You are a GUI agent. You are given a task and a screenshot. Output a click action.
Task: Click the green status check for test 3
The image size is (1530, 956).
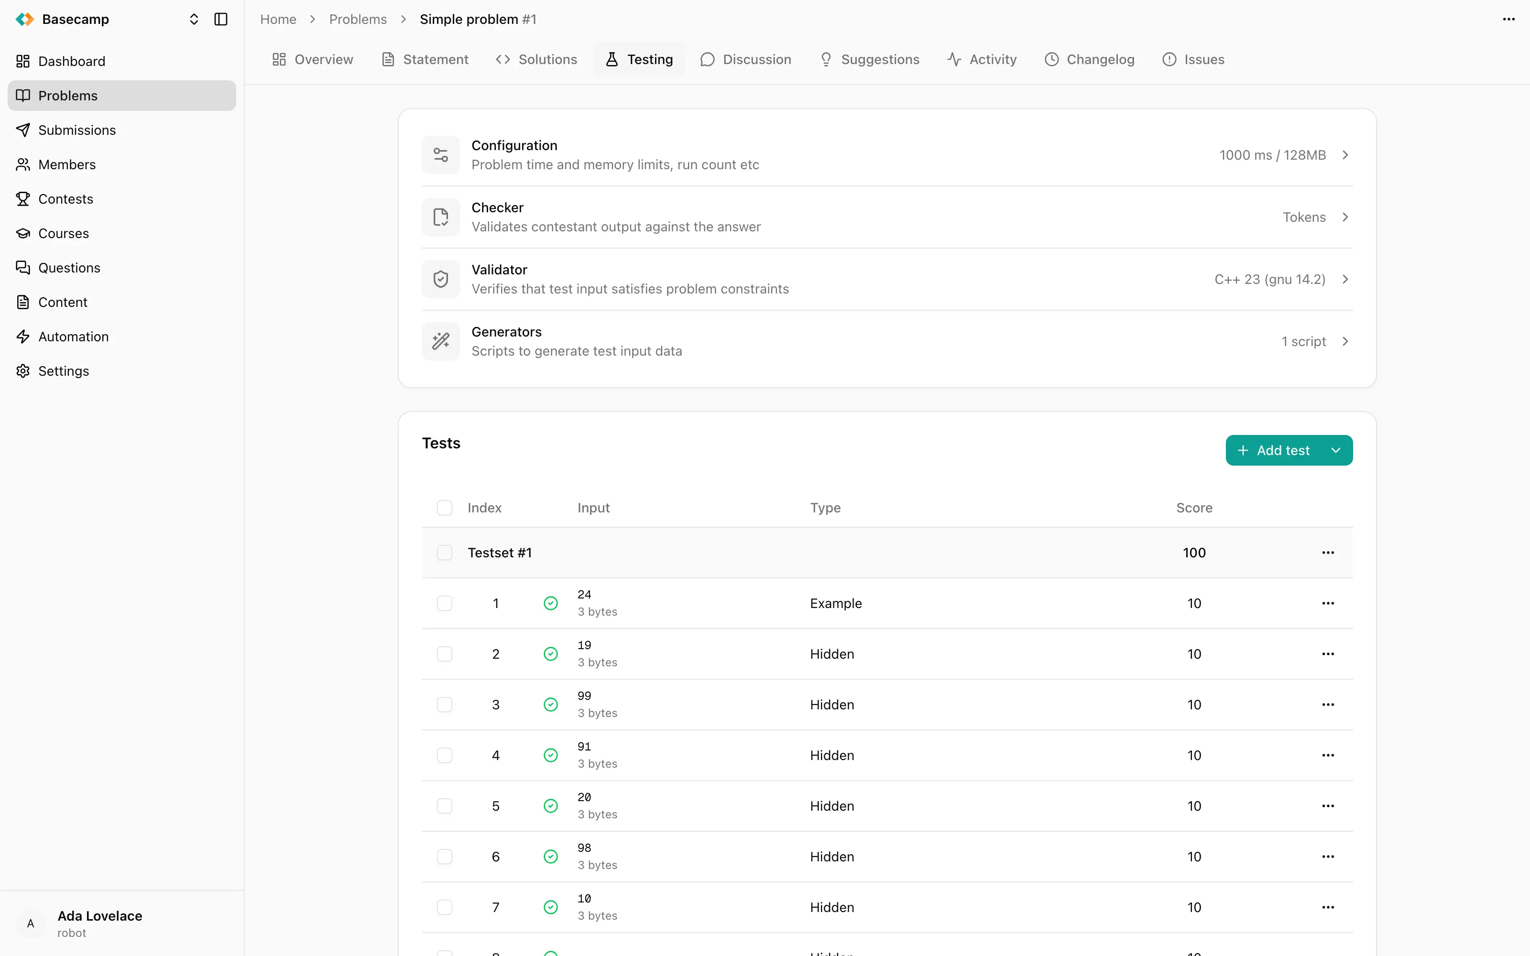pyautogui.click(x=551, y=705)
